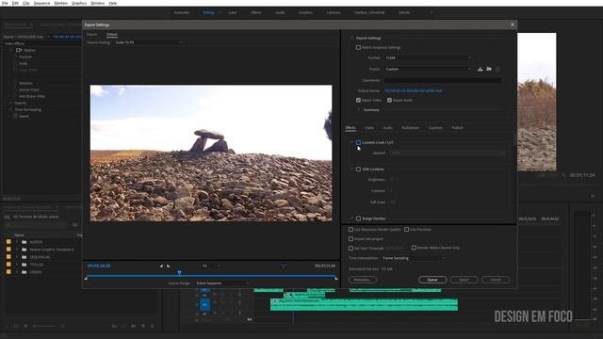Click the Cancel button
The width and height of the screenshot is (603, 339).
click(496, 280)
